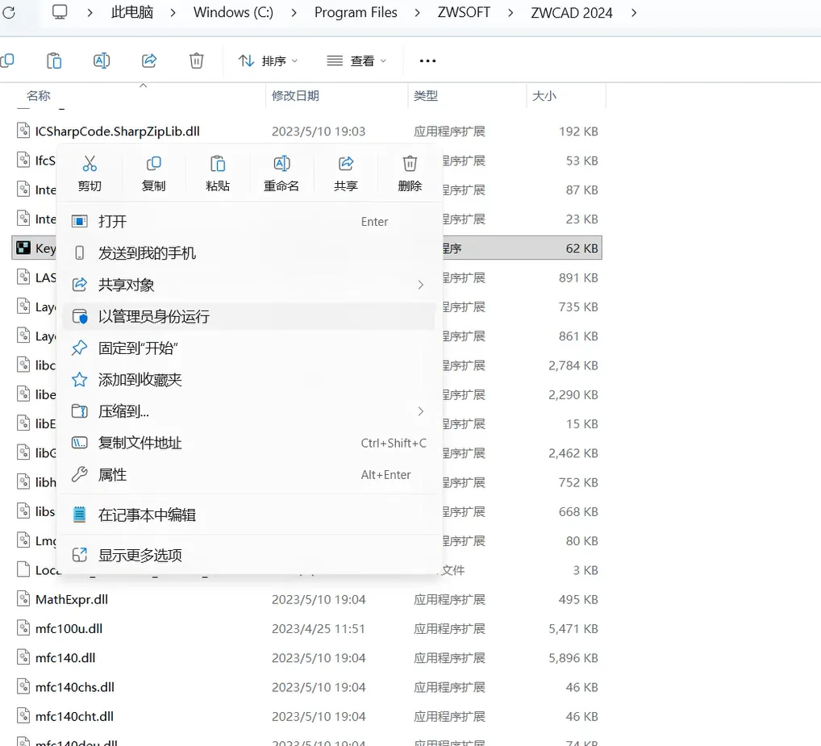
Task: Expand chevron after ZWCAD 2024 breadcrumb
Action: 634,13
